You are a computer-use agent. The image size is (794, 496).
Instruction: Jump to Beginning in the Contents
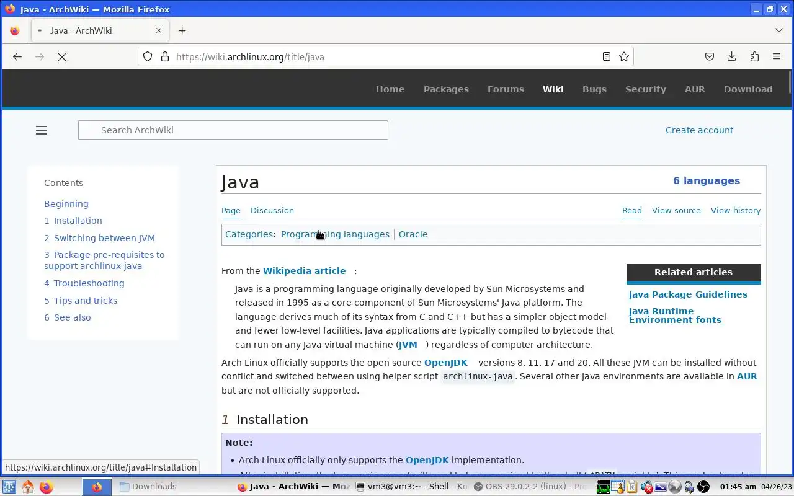coord(66,204)
